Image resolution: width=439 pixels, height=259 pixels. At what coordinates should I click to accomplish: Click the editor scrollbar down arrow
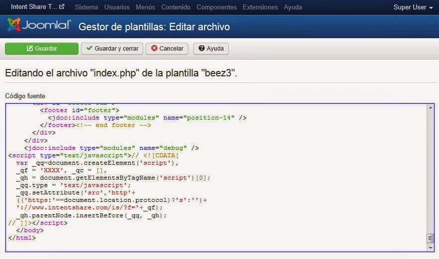click(x=431, y=248)
